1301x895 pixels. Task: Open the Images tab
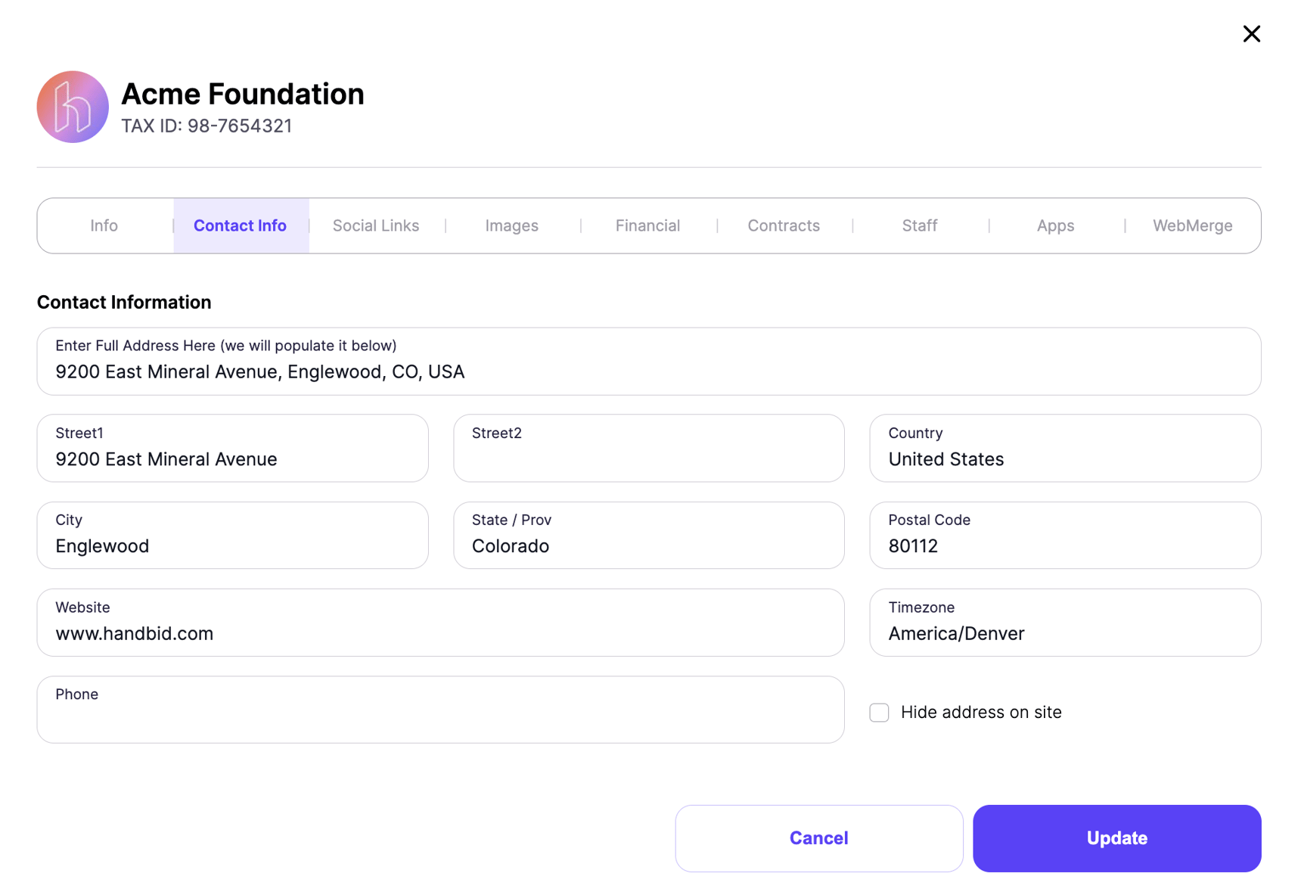tap(512, 225)
